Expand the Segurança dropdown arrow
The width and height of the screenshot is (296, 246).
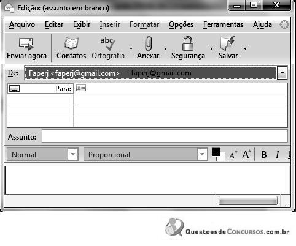211,48
